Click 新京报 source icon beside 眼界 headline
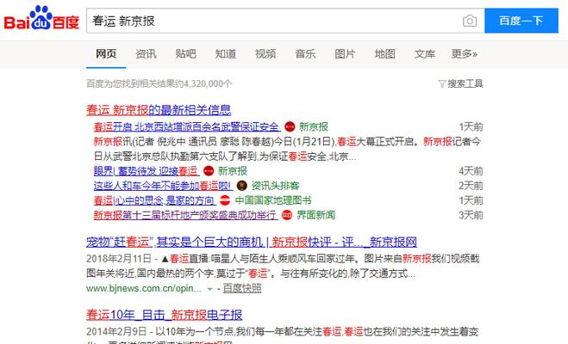Screen dimensions: 568x344 tap(209, 171)
